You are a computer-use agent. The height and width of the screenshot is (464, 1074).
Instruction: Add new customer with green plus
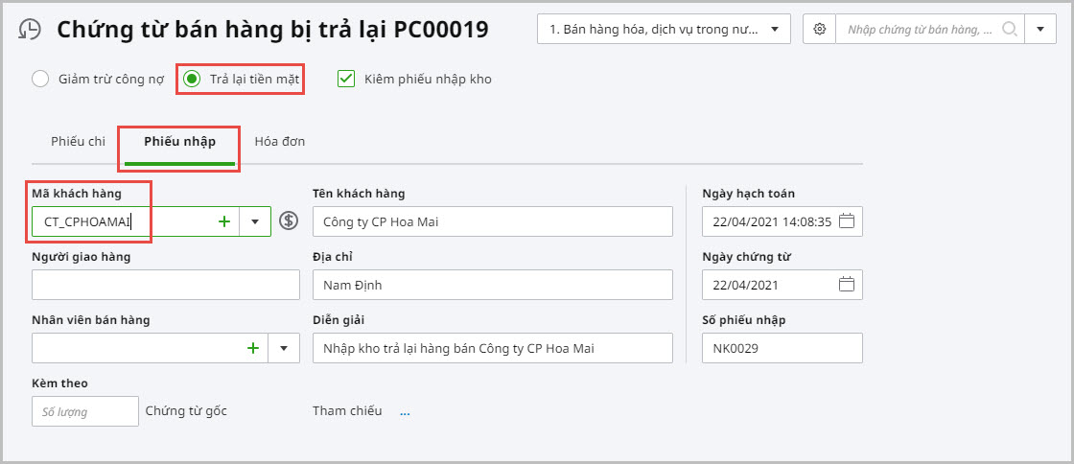[x=224, y=221]
